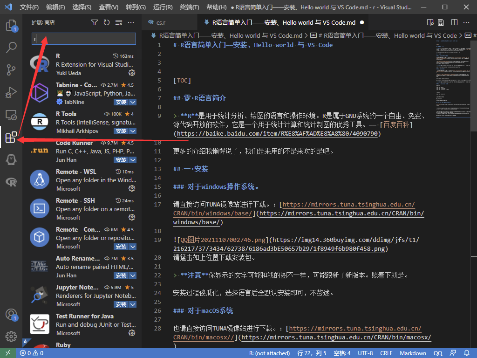Refresh the extensions marketplace list

(x=106, y=22)
